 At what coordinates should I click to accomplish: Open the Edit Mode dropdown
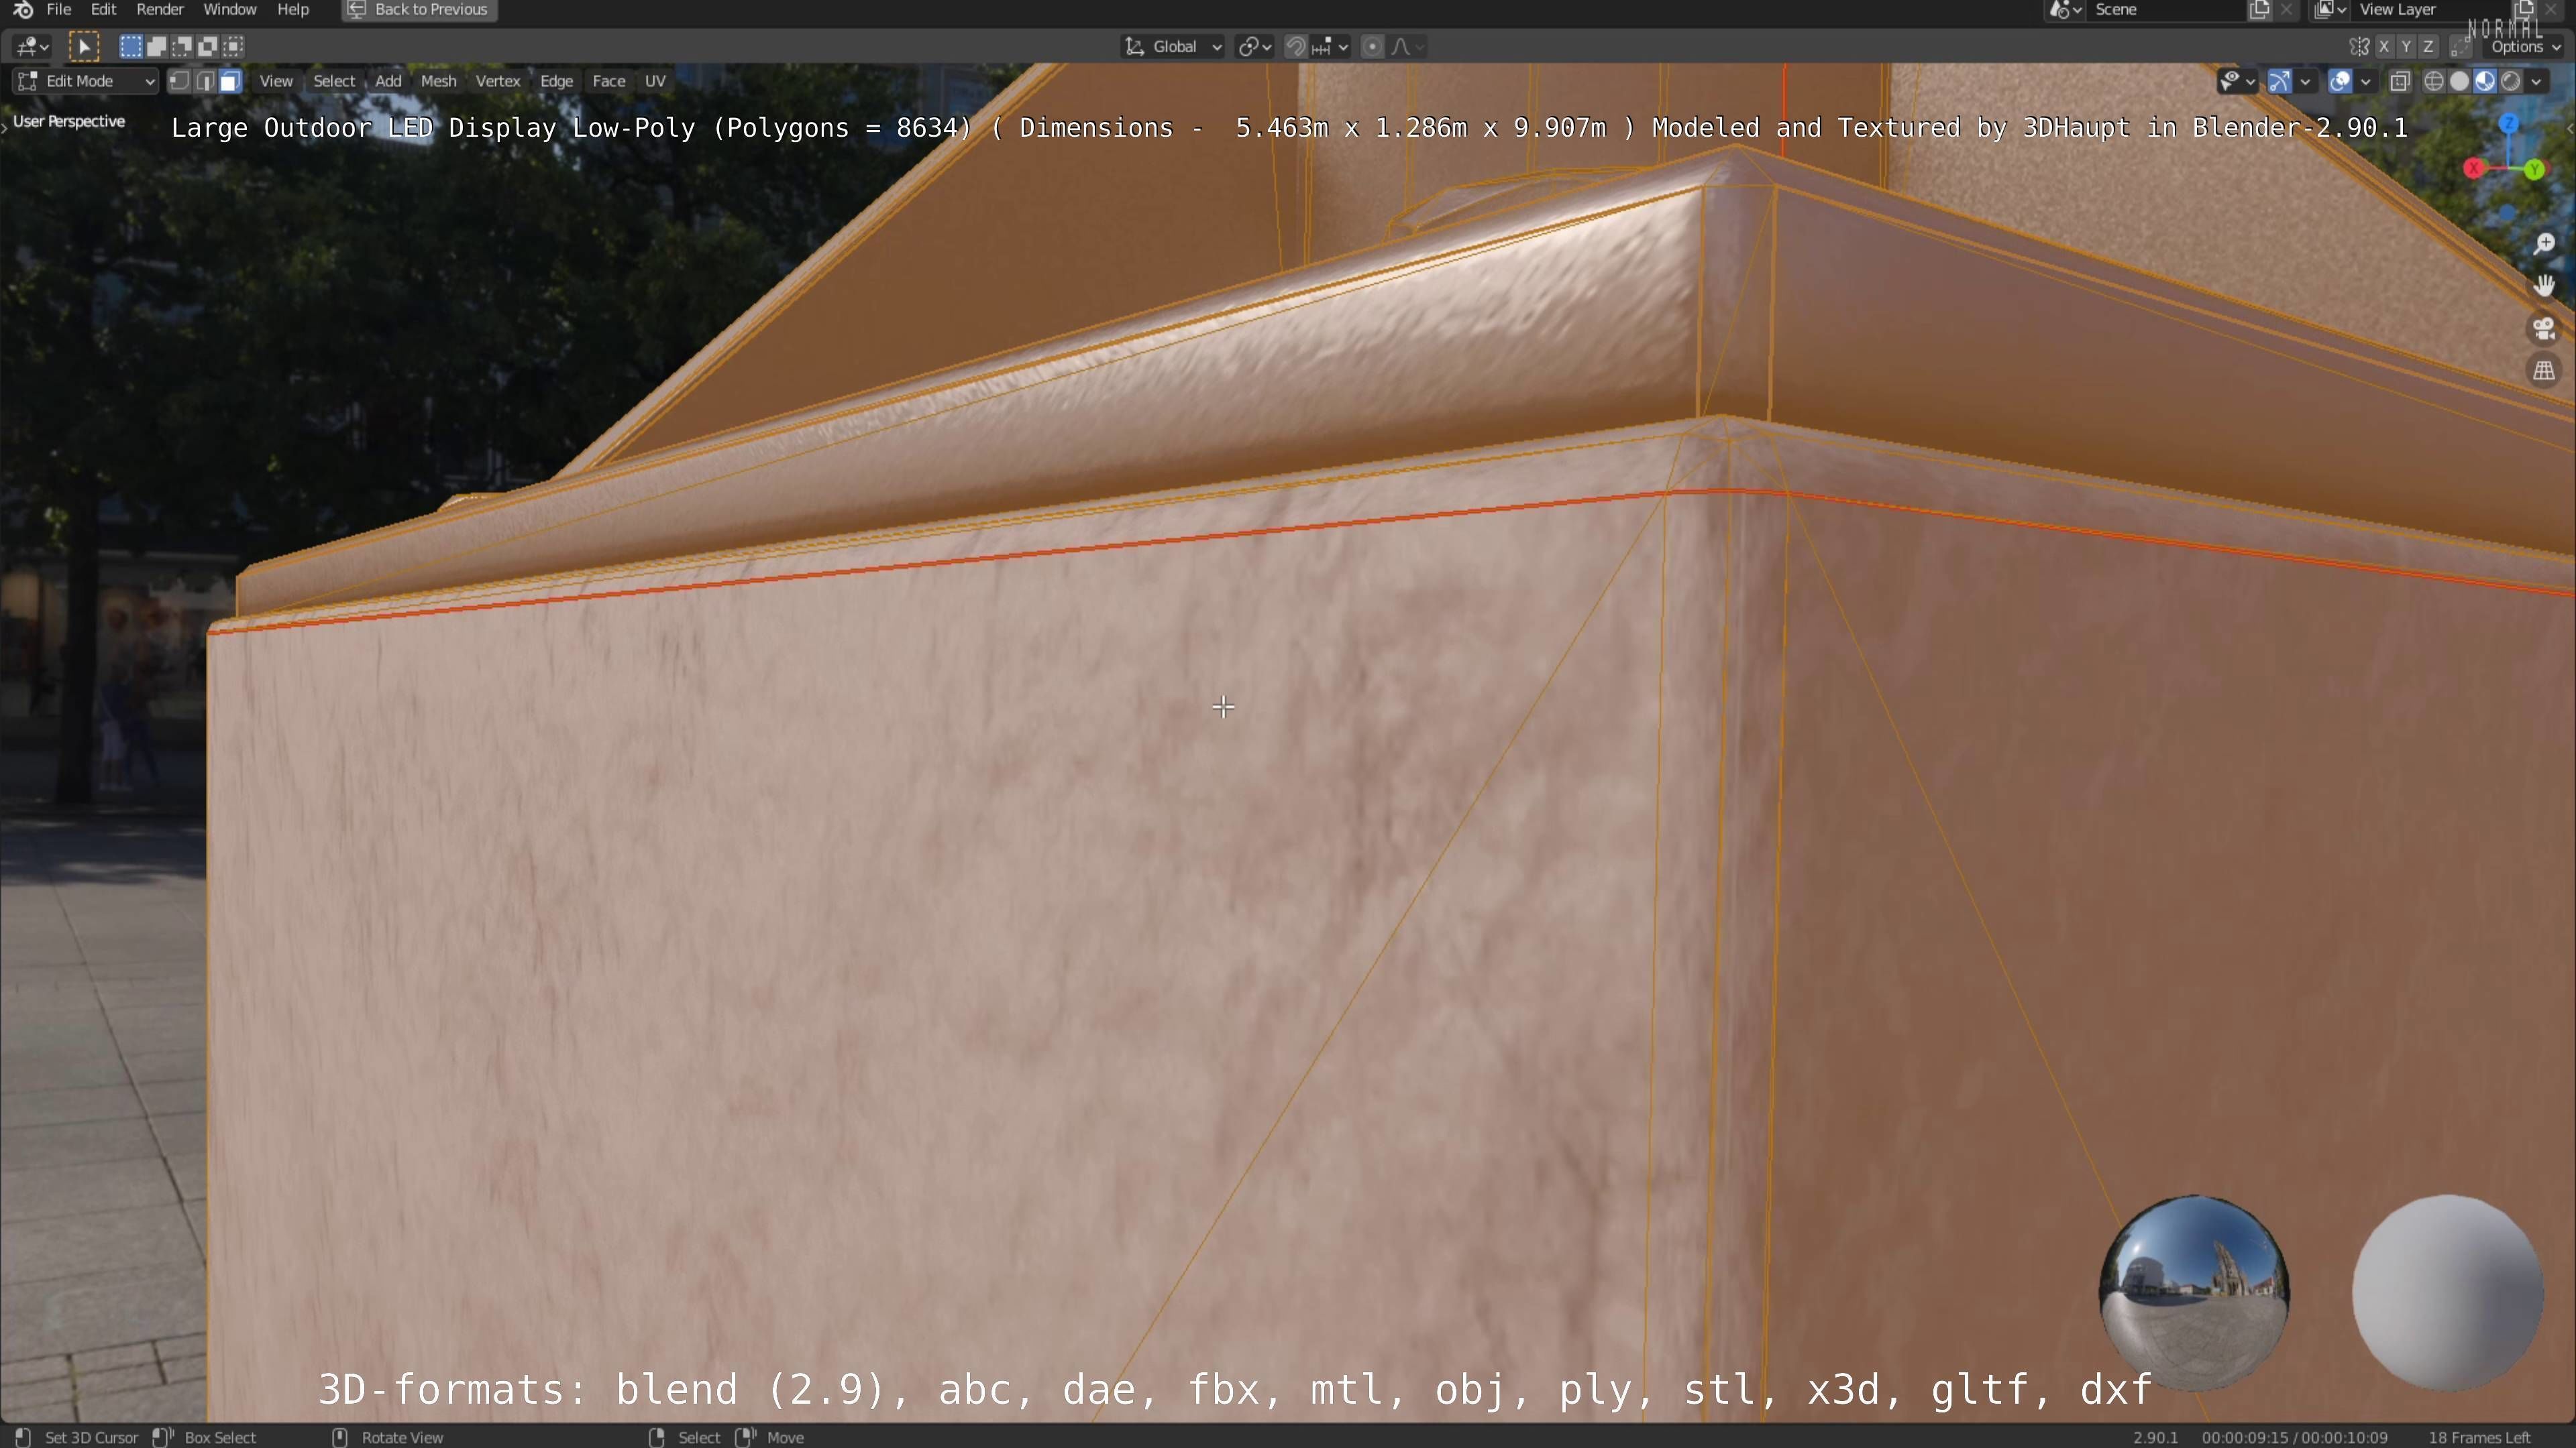(x=85, y=82)
